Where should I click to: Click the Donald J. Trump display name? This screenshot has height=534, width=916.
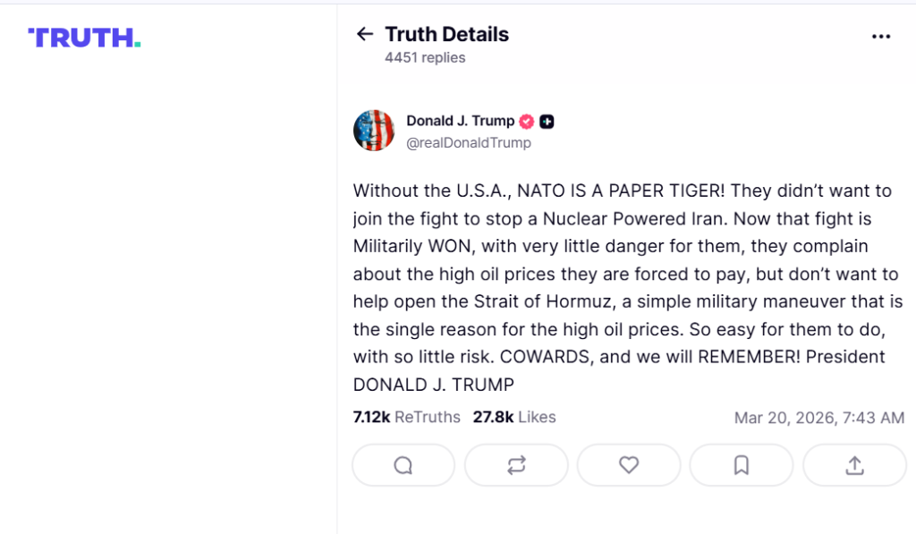point(460,121)
